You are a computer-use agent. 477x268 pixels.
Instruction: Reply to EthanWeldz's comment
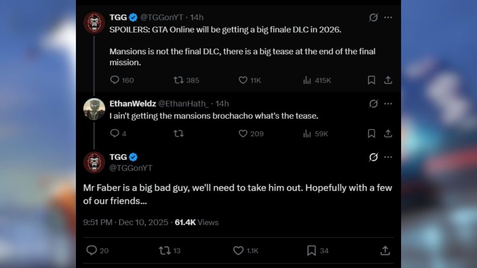pos(114,134)
